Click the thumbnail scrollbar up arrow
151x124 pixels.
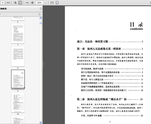coord(41,18)
